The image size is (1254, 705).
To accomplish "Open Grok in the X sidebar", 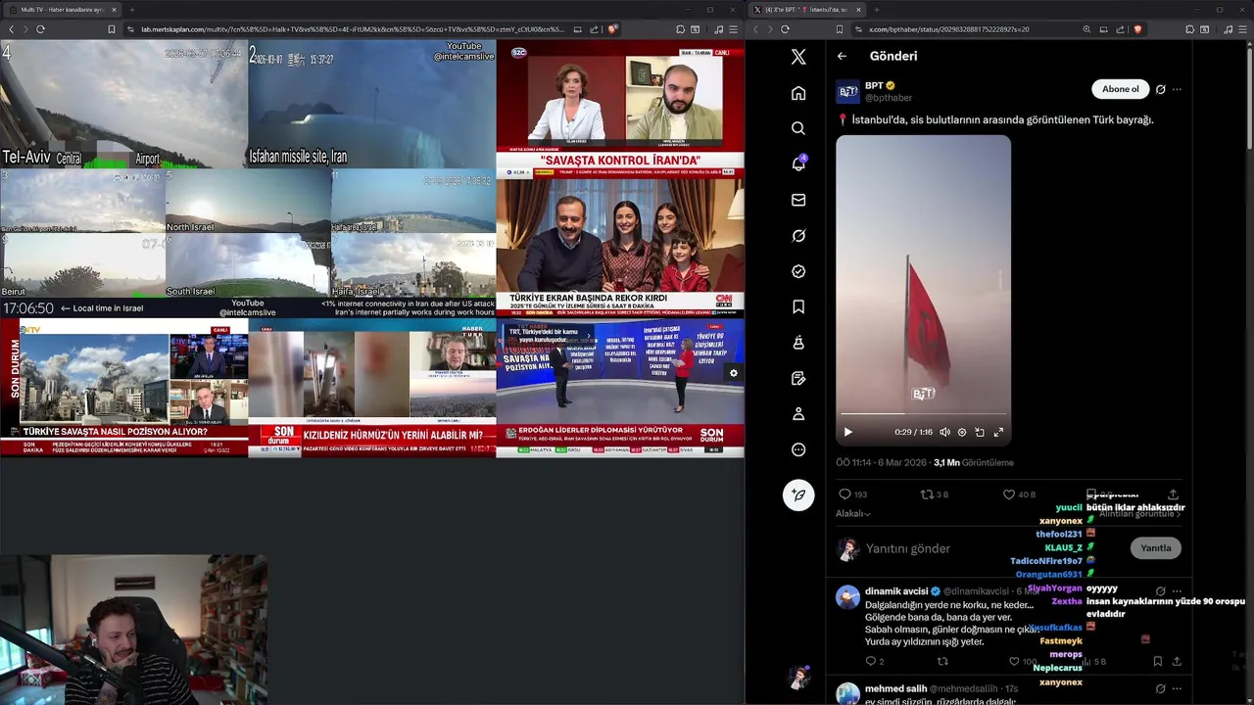I will (798, 236).
